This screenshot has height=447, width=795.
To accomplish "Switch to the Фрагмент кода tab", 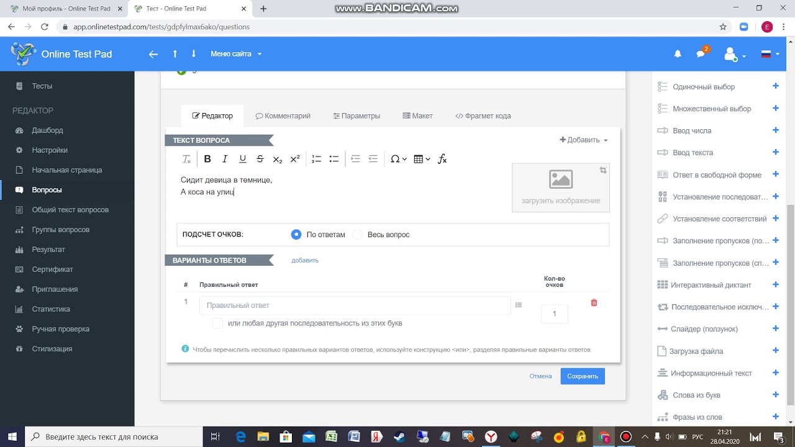I will (483, 115).
